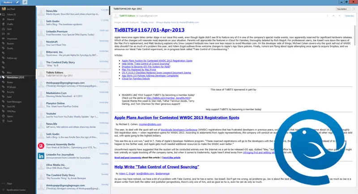
Task: Click the plus button beside Newsletters tag
Action: coord(354,9)
